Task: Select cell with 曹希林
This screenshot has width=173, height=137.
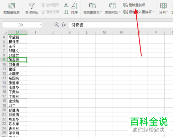Action: click(x=17, y=128)
